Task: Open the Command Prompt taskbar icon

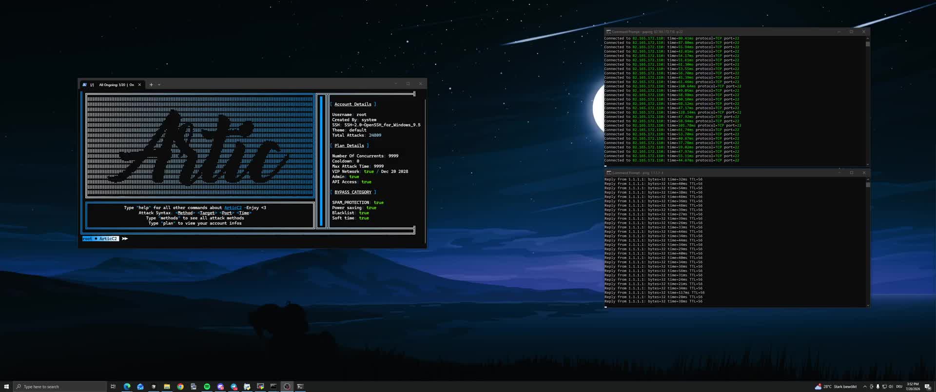Action: 273,387
